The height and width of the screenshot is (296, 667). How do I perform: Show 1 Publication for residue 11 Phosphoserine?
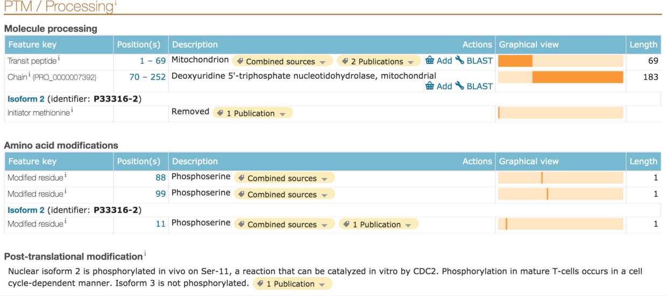pyautogui.click(x=379, y=225)
